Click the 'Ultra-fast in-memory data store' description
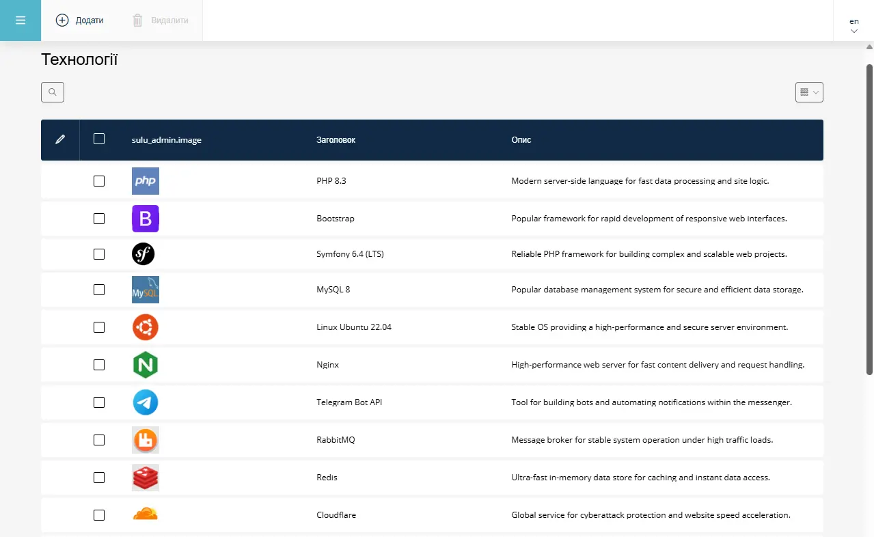Image resolution: width=874 pixels, height=537 pixels. 641,478
